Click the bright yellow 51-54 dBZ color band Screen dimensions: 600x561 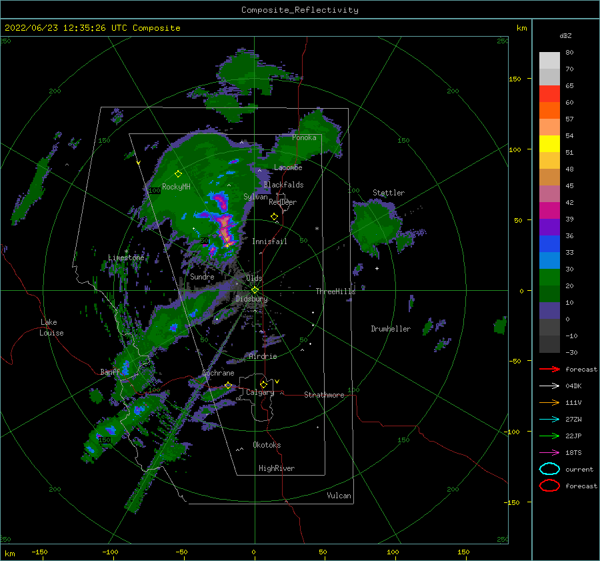pos(549,143)
